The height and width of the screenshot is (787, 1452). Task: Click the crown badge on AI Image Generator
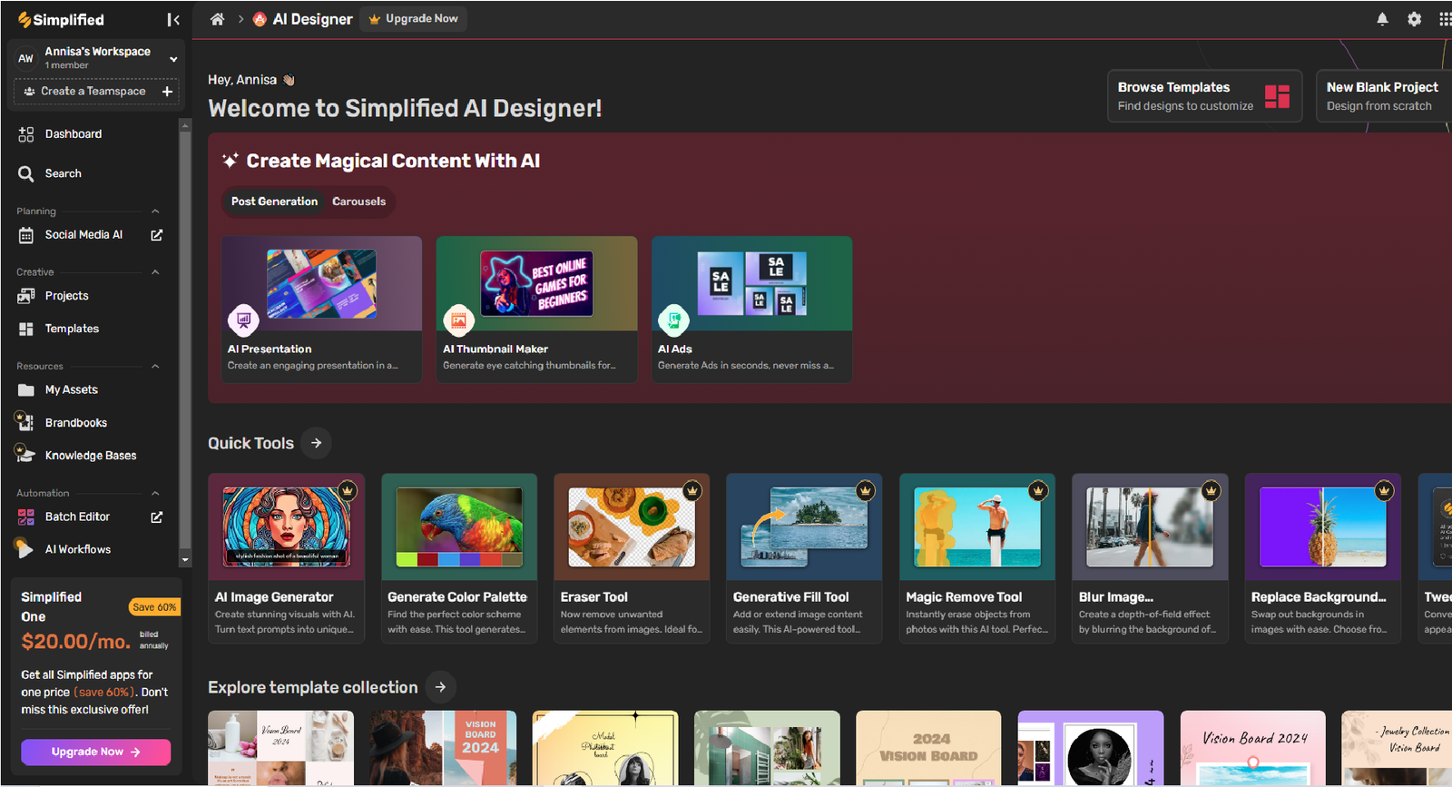click(347, 491)
